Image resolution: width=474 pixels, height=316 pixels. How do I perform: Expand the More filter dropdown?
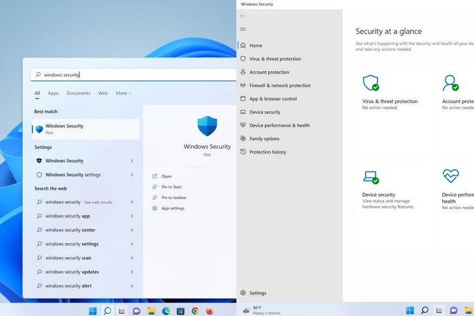pos(123,93)
